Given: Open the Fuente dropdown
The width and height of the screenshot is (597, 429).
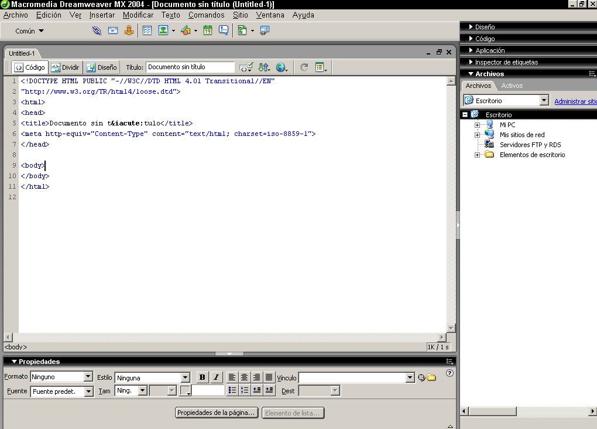Looking at the screenshot, I should [89, 391].
